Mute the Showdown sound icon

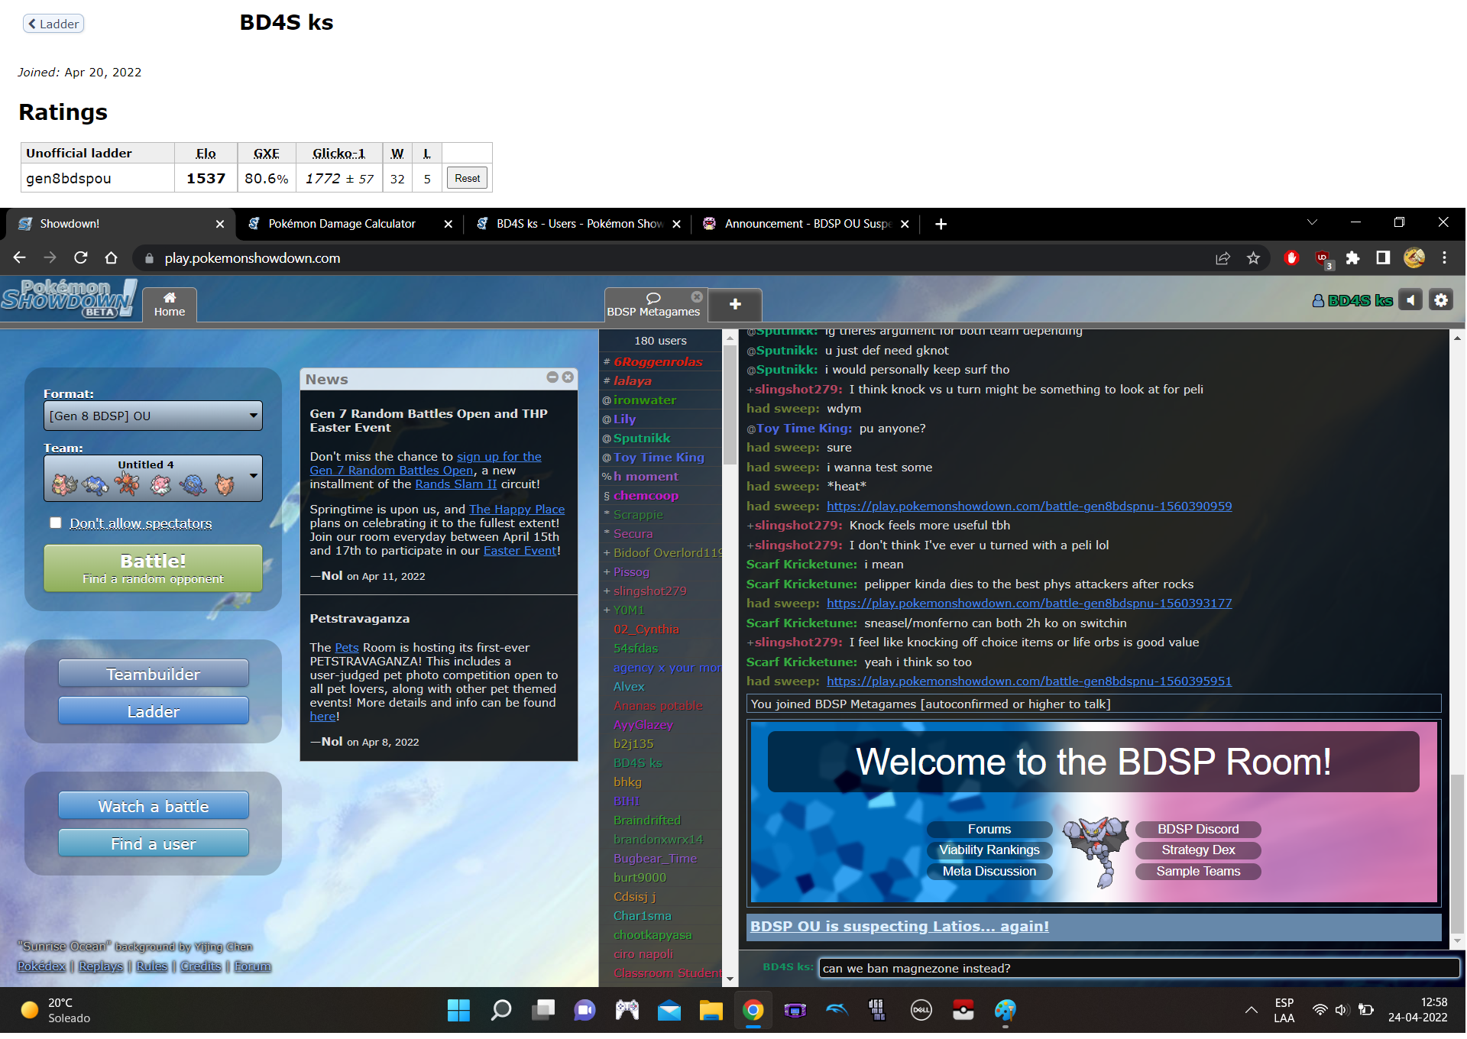(x=1411, y=300)
